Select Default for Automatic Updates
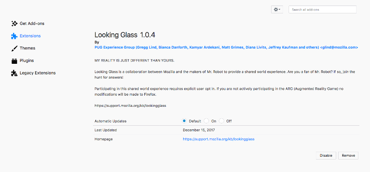 pos(185,121)
